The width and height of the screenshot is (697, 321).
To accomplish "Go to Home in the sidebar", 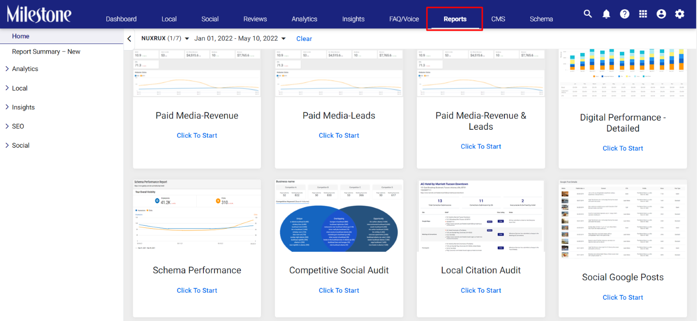I will (20, 36).
